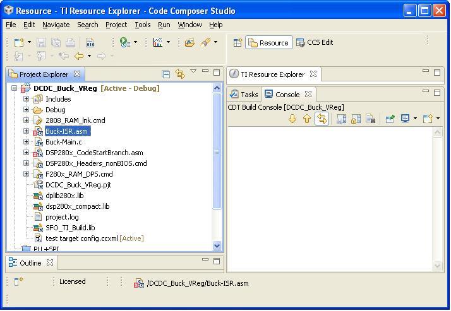
Task: Open the build tool dropdown arrow
Action: 216,42
